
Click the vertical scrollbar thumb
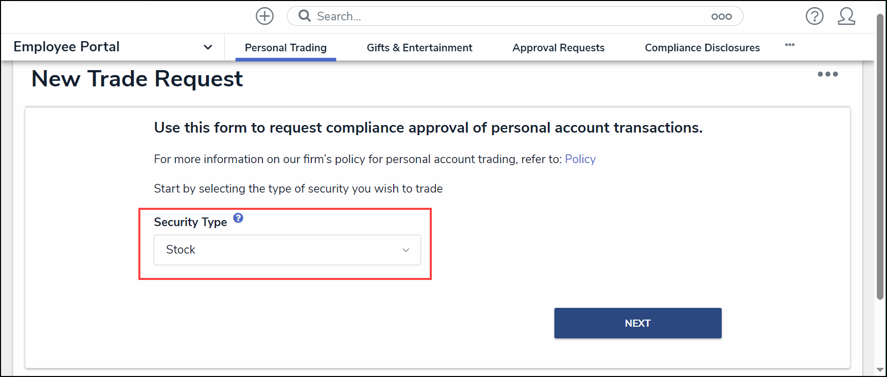point(880,152)
